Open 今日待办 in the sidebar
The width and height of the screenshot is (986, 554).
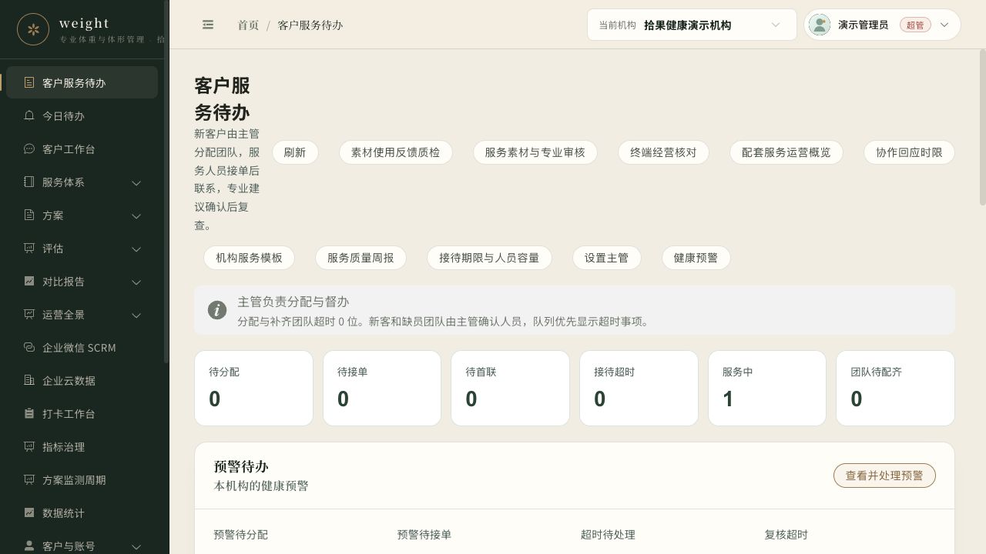point(82,115)
